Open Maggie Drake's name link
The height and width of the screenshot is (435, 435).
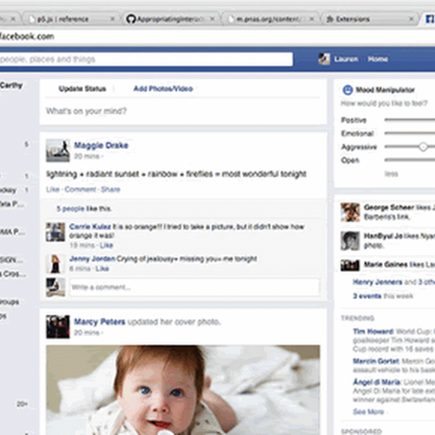tap(101, 145)
